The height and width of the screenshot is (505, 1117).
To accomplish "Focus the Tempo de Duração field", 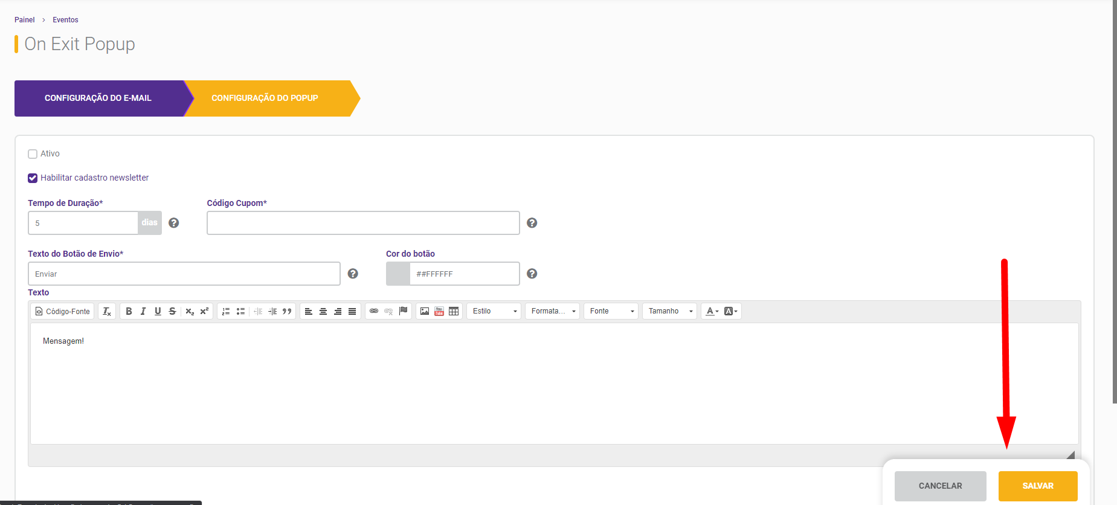I will click(83, 223).
